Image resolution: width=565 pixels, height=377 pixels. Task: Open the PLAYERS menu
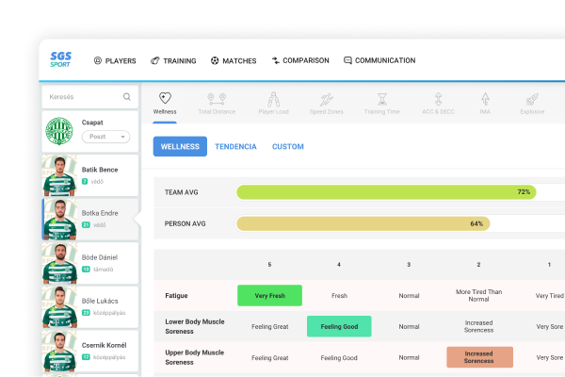(x=115, y=60)
